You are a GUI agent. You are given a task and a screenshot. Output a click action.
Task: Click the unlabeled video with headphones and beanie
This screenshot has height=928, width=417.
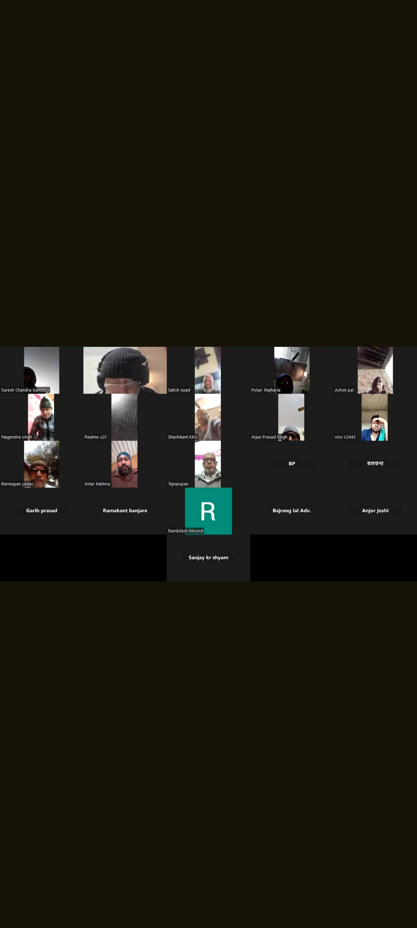click(125, 370)
